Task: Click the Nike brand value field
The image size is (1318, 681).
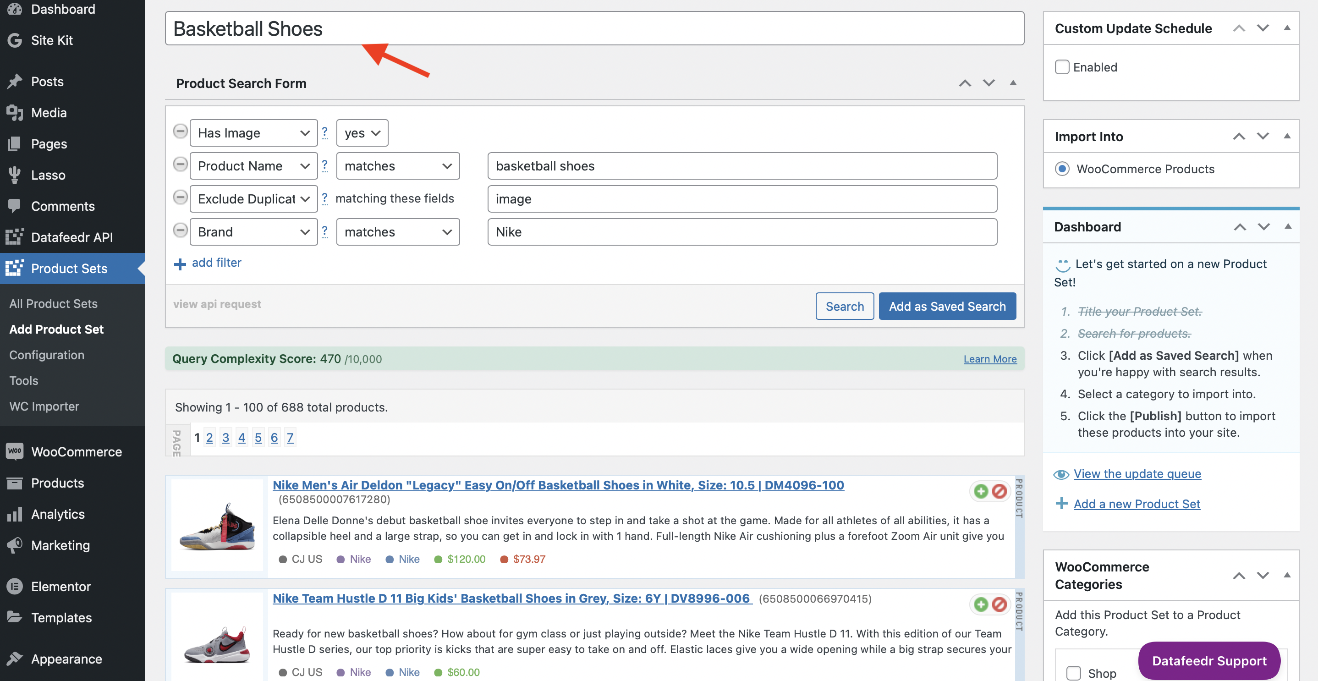Action: point(742,232)
